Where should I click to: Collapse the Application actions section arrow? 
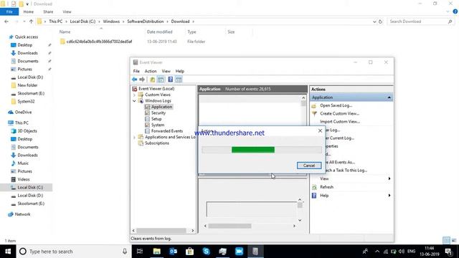click(x=389, y=97)
